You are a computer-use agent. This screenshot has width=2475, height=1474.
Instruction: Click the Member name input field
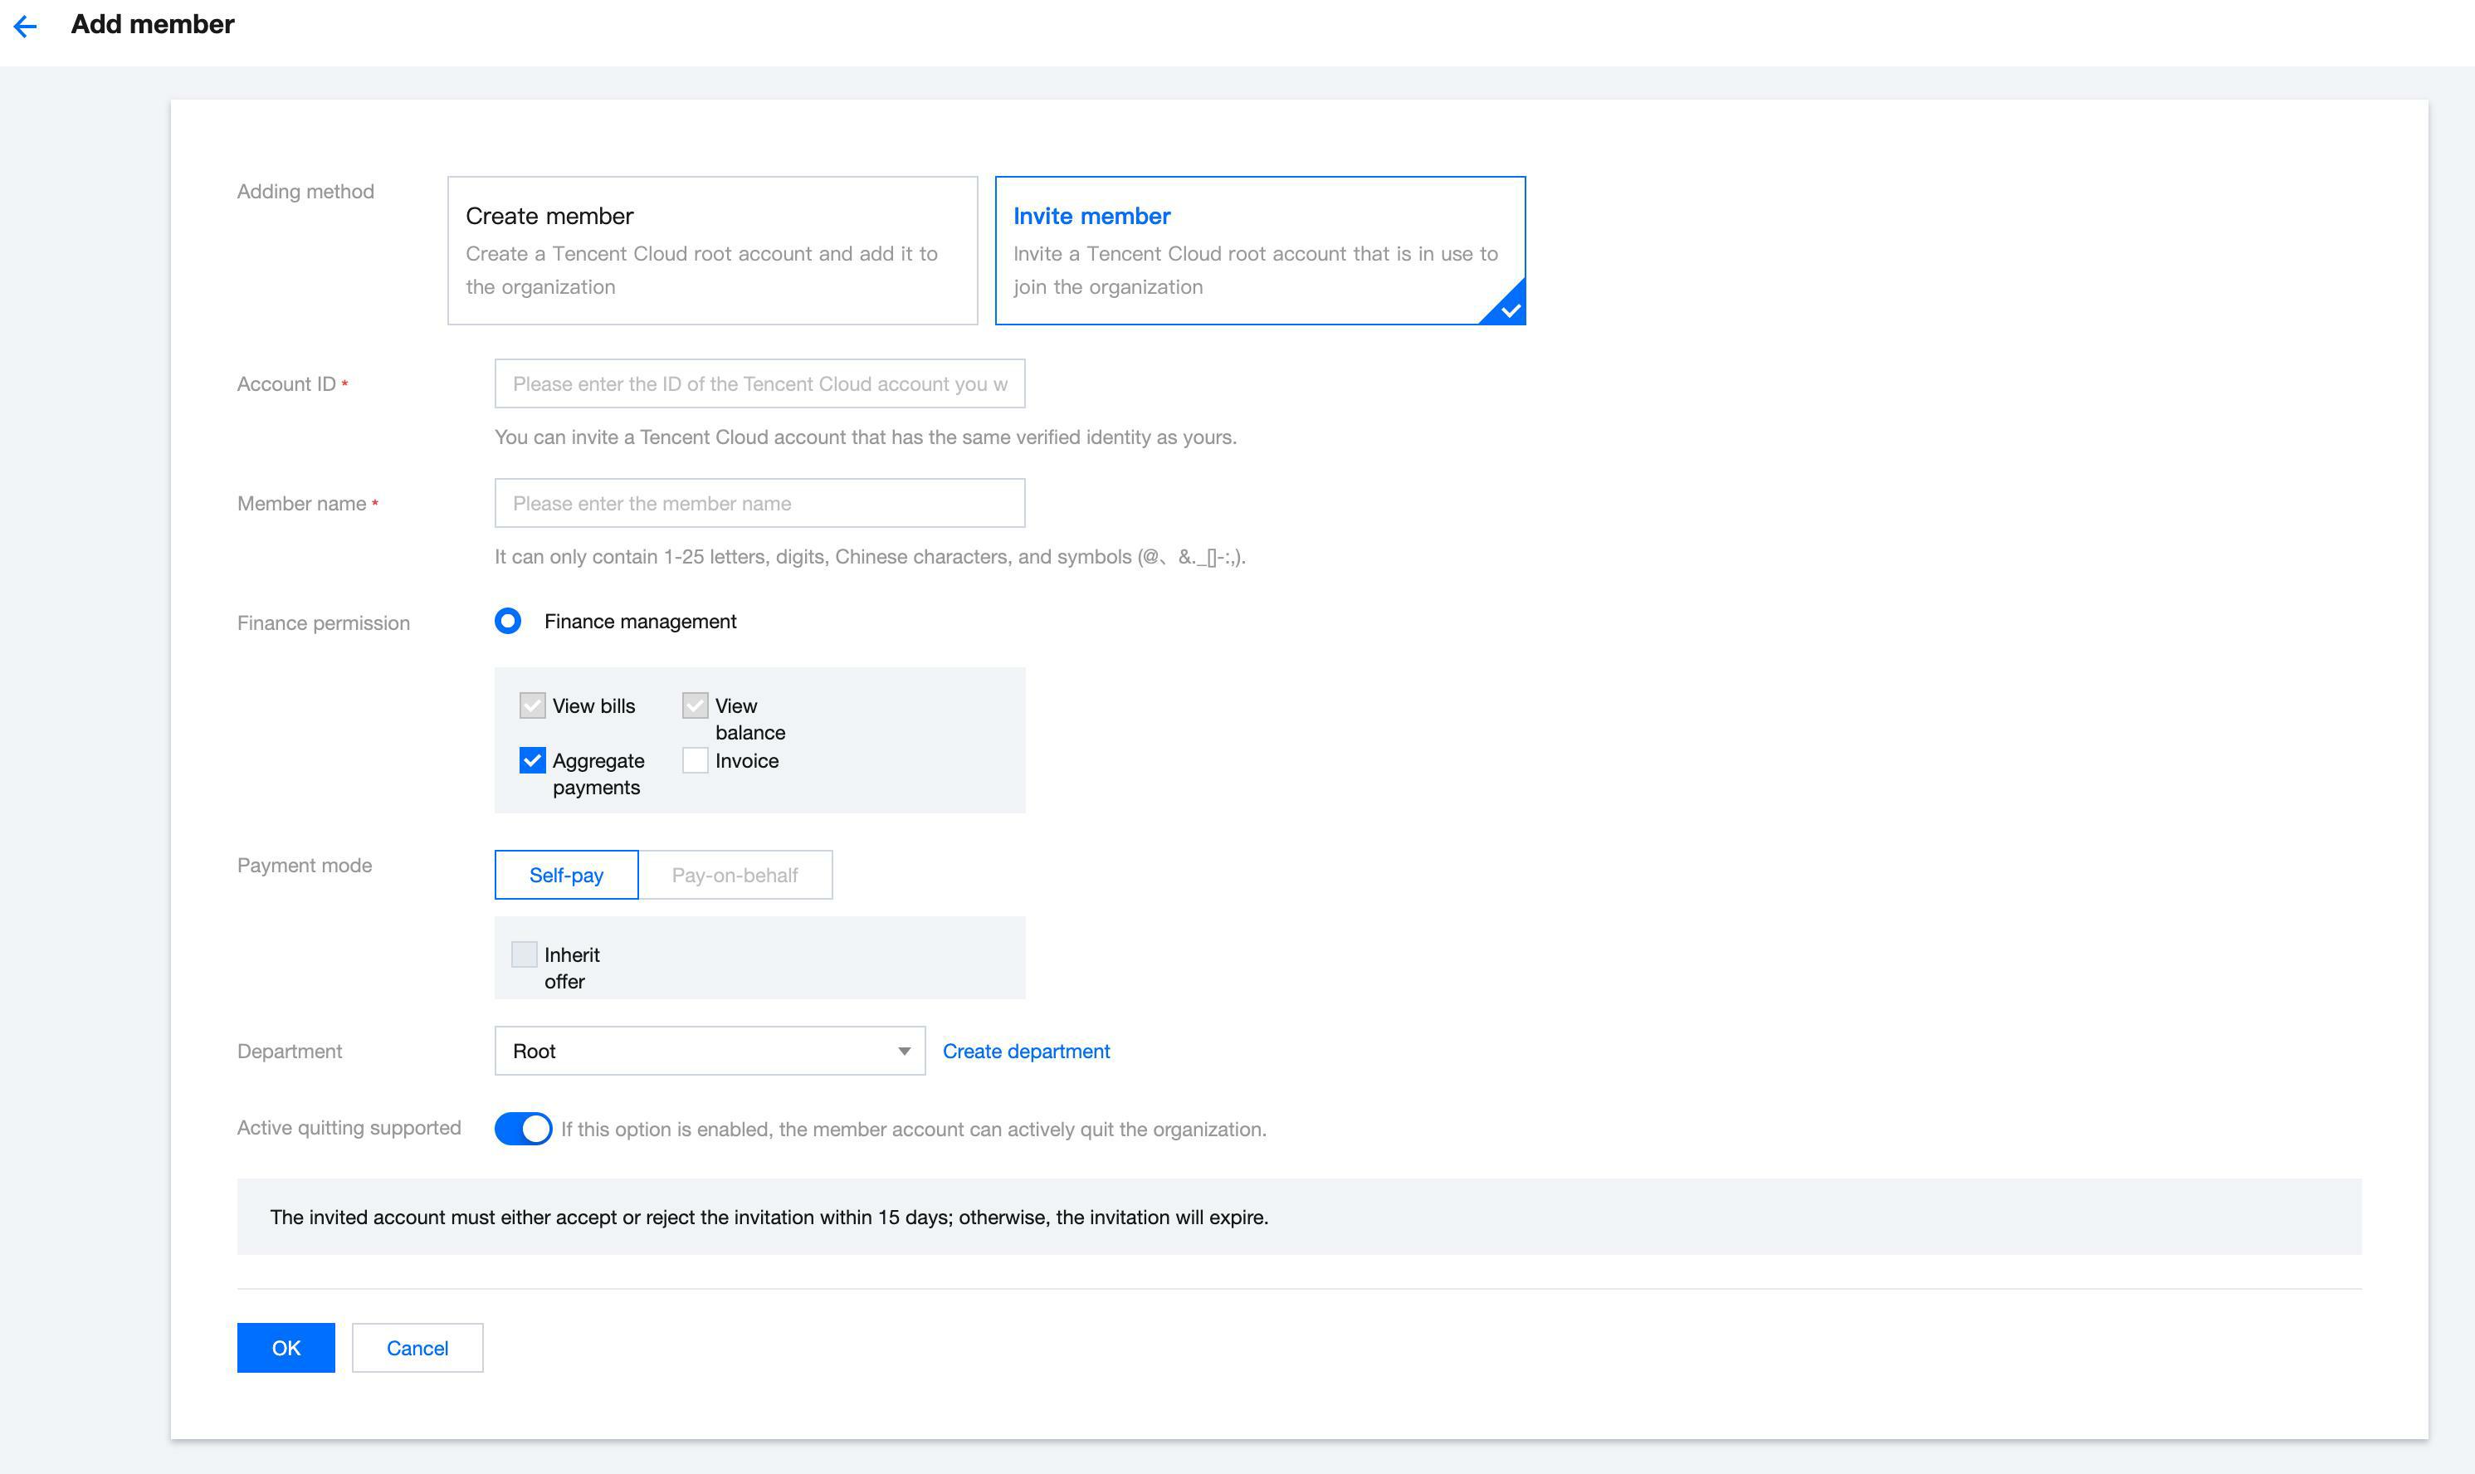click(x=759, y=503)
